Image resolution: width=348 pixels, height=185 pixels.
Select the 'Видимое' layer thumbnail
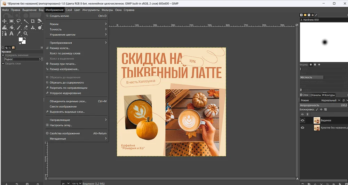tap(317, 120)
